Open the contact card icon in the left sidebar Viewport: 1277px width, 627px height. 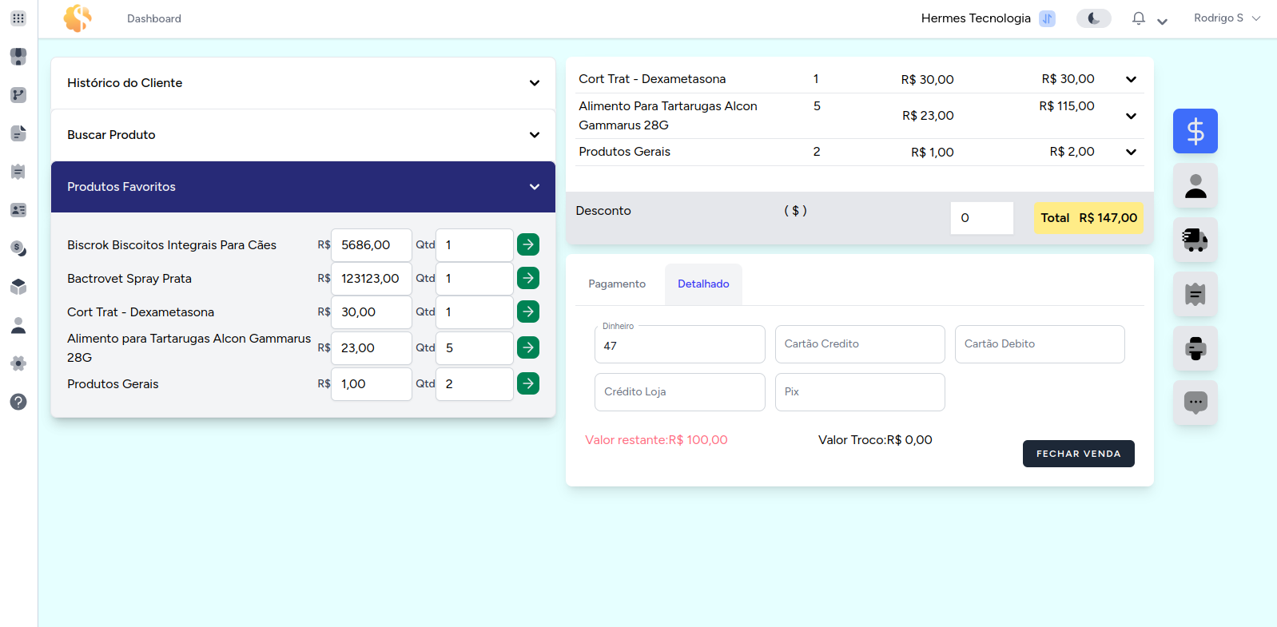pyautogui.click(x=18, y=210)
